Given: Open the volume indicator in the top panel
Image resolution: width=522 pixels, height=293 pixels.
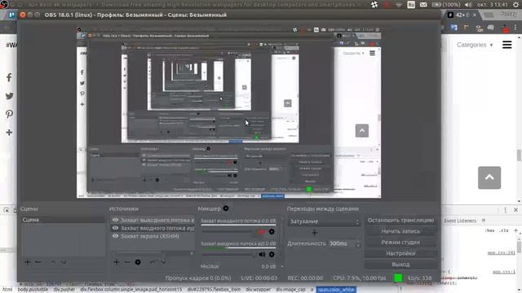Looking at the screenshot, I should pyautogui.click(x=467, y=5).
